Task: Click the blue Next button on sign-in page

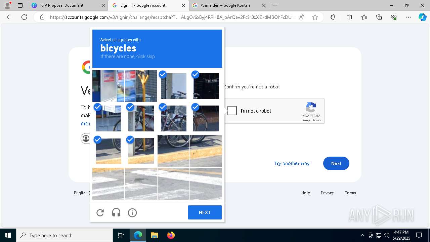Action: click(336, 163)
